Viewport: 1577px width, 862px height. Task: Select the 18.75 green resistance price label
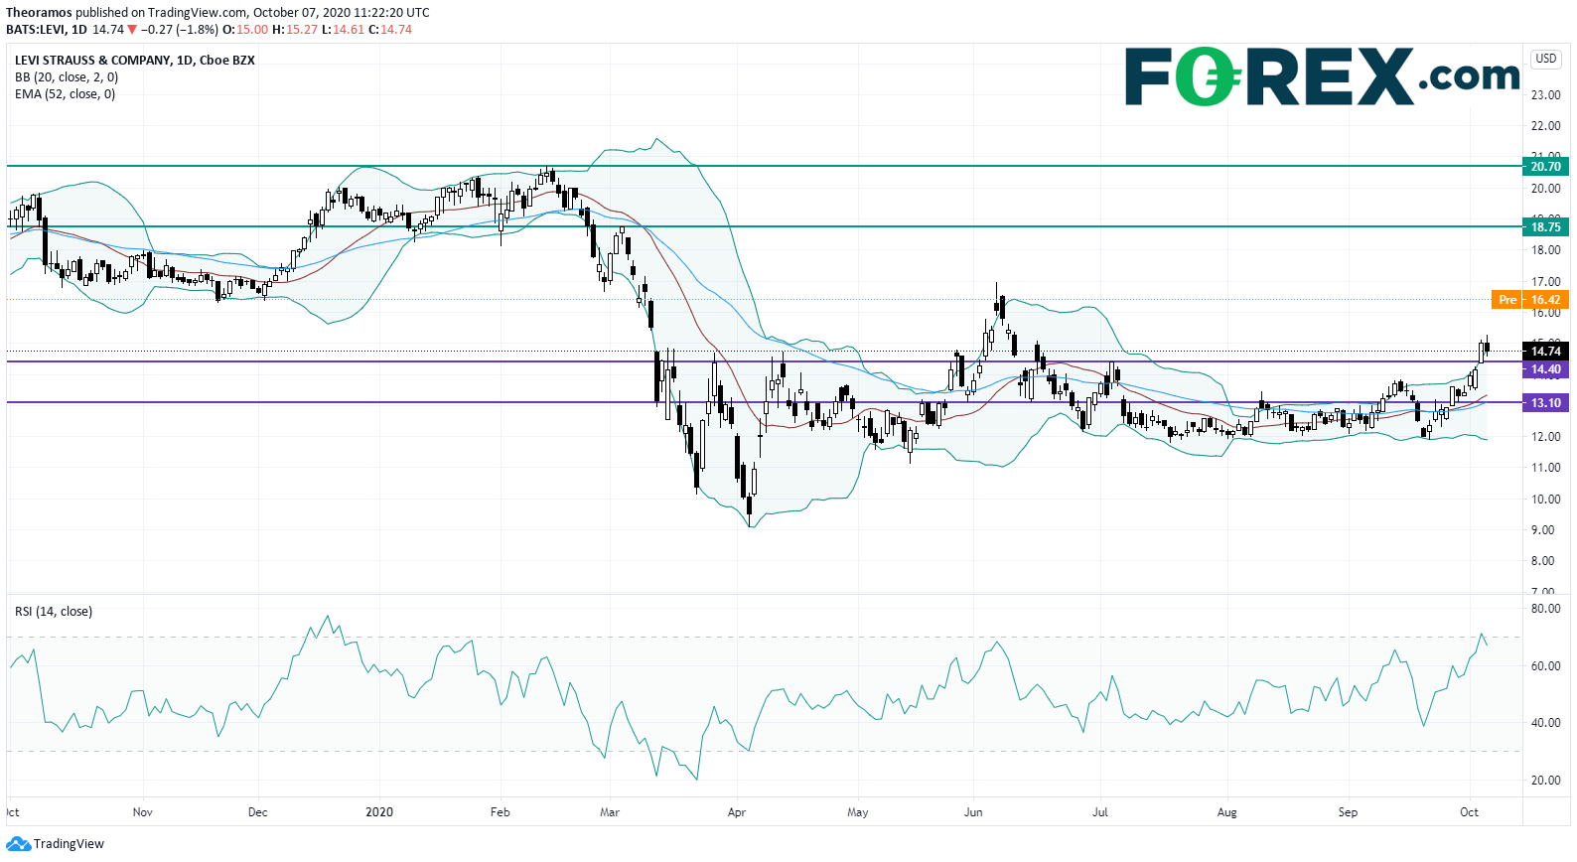click(x=1545, y=226)
